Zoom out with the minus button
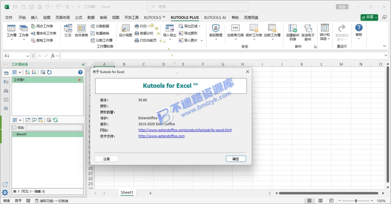Screen dimensions: 391x204 coord(340,200)
